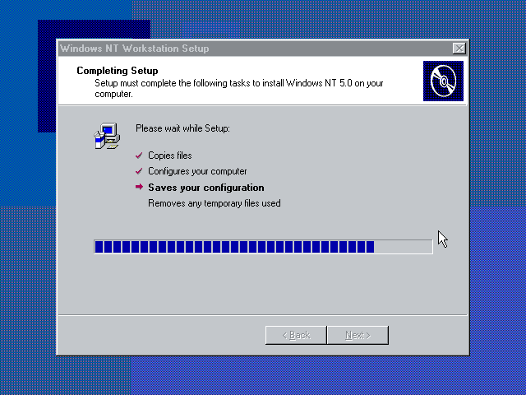The image size is (526, 395).
Task: Click the setup progress bar
Action: pyautogui.click(x=263, y=247)
